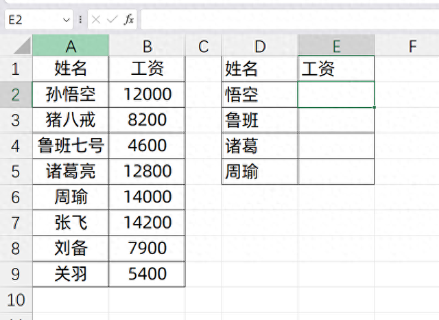This screenshot has width=439, height=320.
Task: Select the cell with 孙悟空
Action: click(71, 95)
